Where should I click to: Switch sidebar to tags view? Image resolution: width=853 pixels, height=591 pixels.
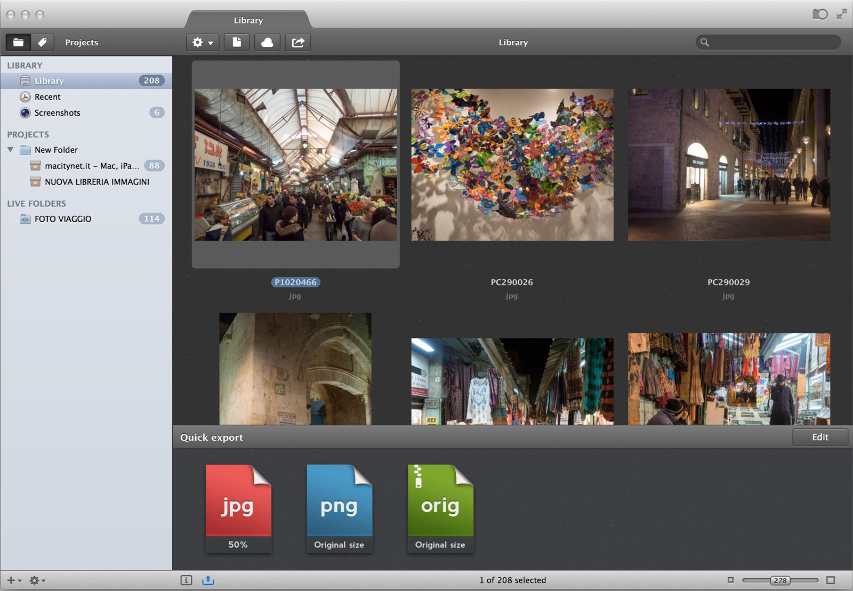pos(42,42)
